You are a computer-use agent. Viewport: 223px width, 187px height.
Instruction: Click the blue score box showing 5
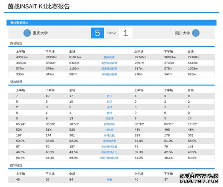pyautogui.click(x=98, y=33)
